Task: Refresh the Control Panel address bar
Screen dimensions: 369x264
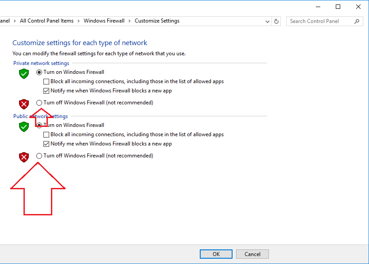Action: (x=276, y=21)
